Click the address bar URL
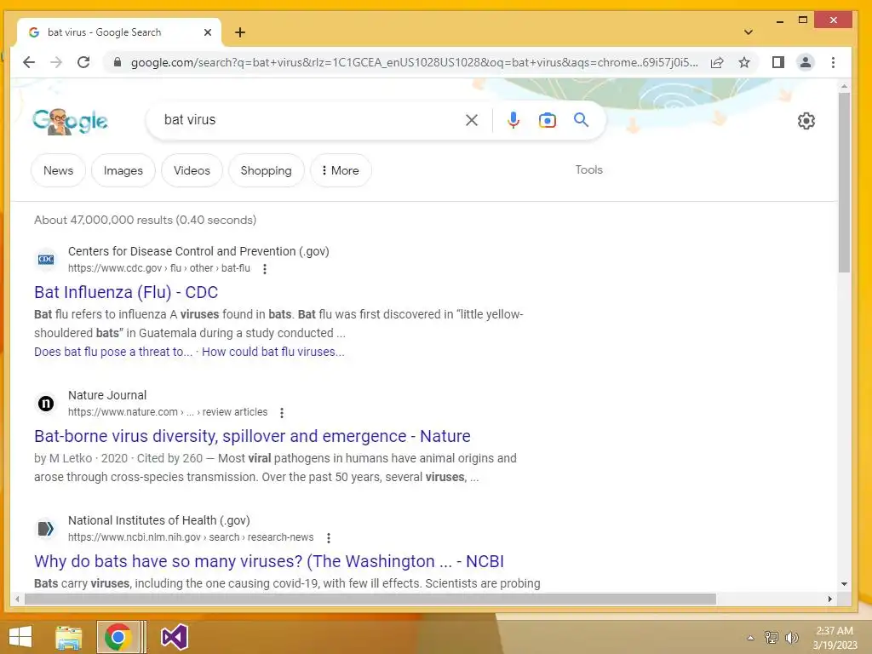872x654 pixels. 414,62
